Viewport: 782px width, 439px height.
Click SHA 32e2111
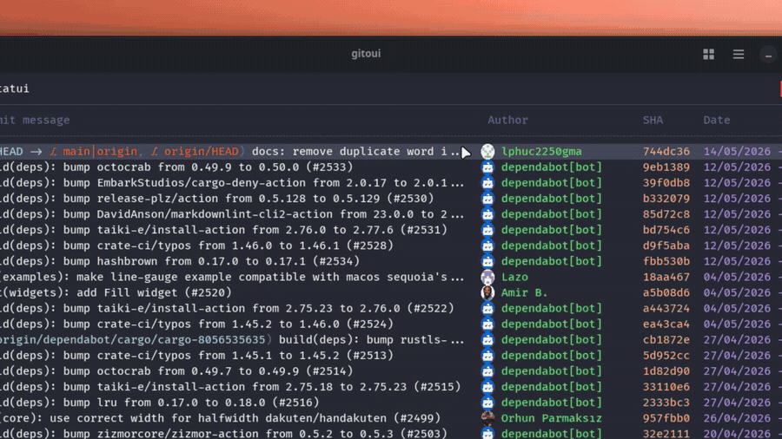pyautogui.click(x=666, y=434)
